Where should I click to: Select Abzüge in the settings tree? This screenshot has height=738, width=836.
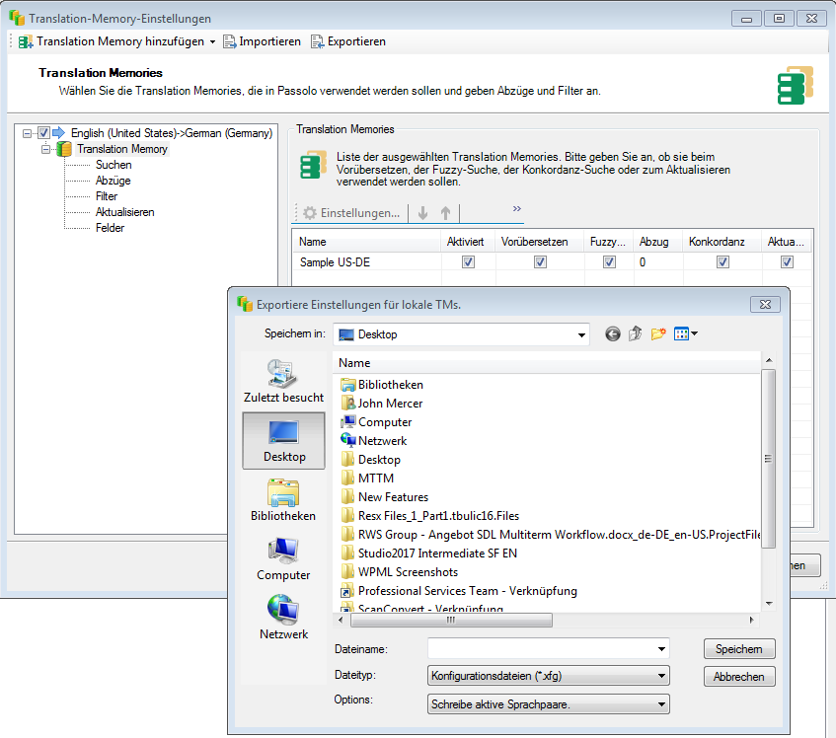click(x=113, y=181)
